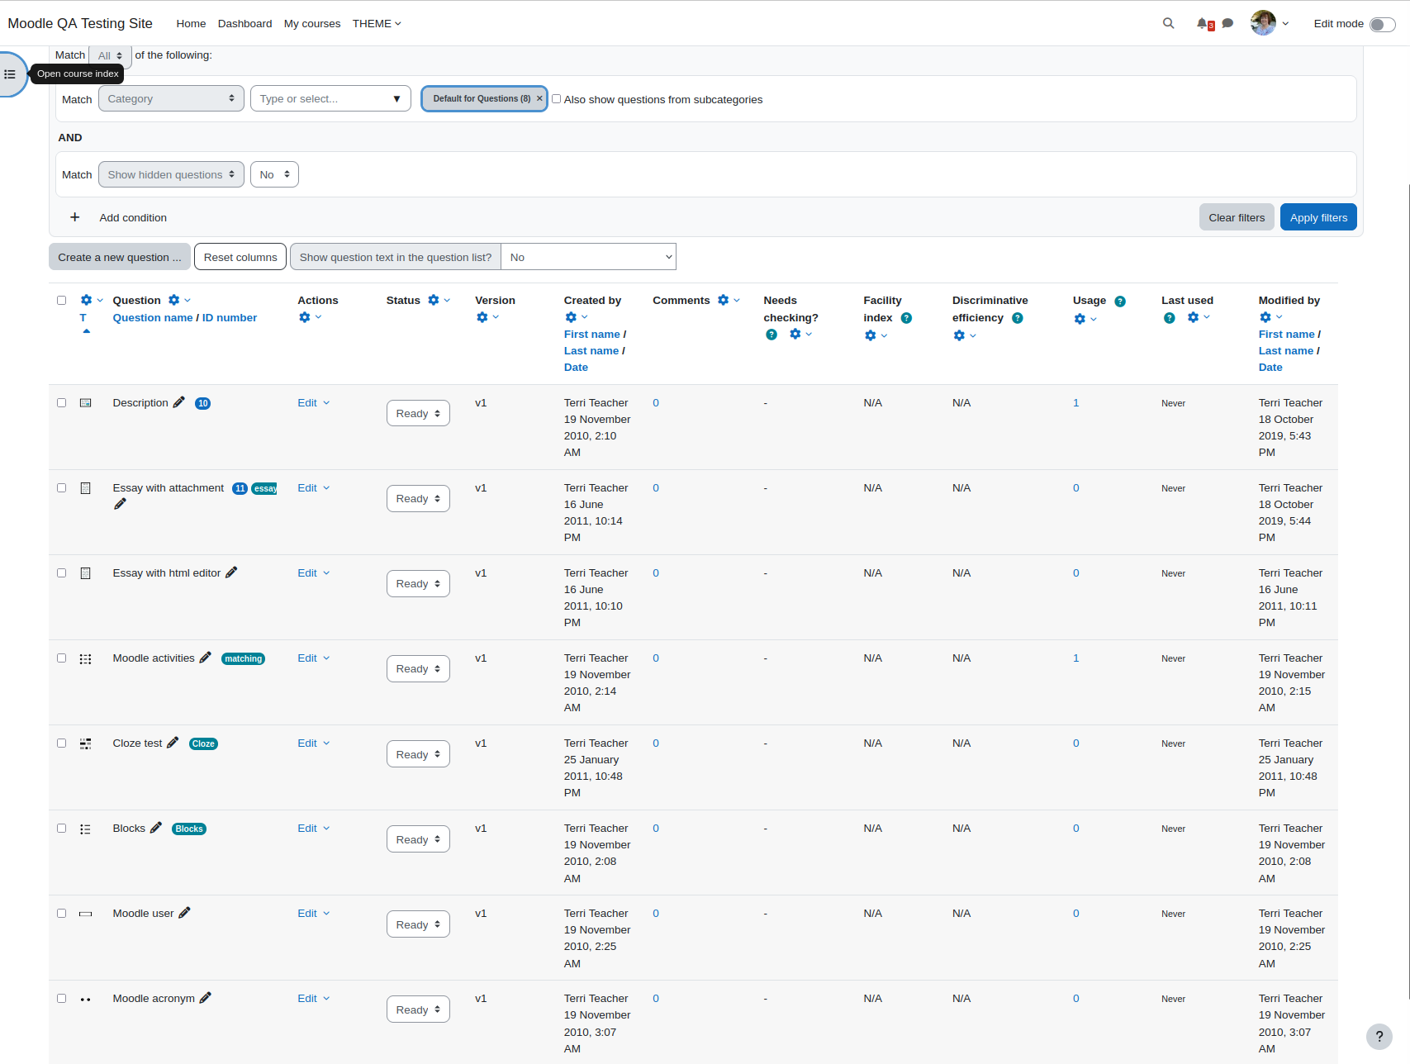Image resolution: width=1410 pixels, height=1064 pixels.
Task: Open Modified by column gear settings
Action: (x=1270, y=317)
